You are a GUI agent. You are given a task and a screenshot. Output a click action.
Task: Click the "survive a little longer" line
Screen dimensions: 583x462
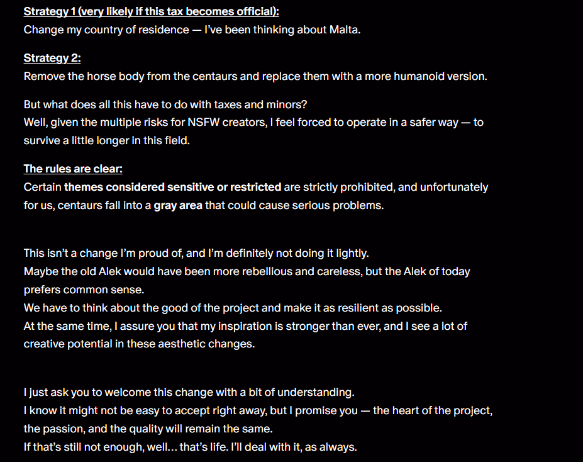tap(106, 140)
